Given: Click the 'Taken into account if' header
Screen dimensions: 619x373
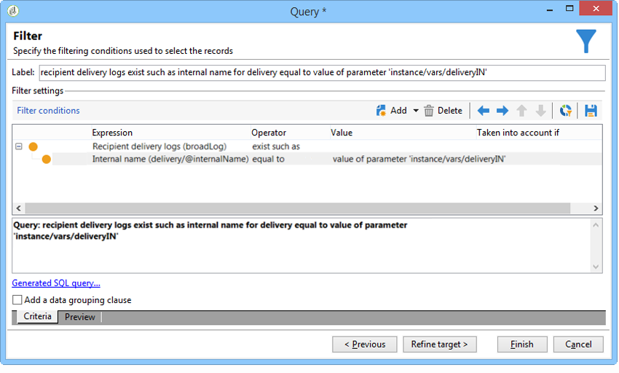Looking at the screenshot, I should pyautogui.click(x=518, y=133).
